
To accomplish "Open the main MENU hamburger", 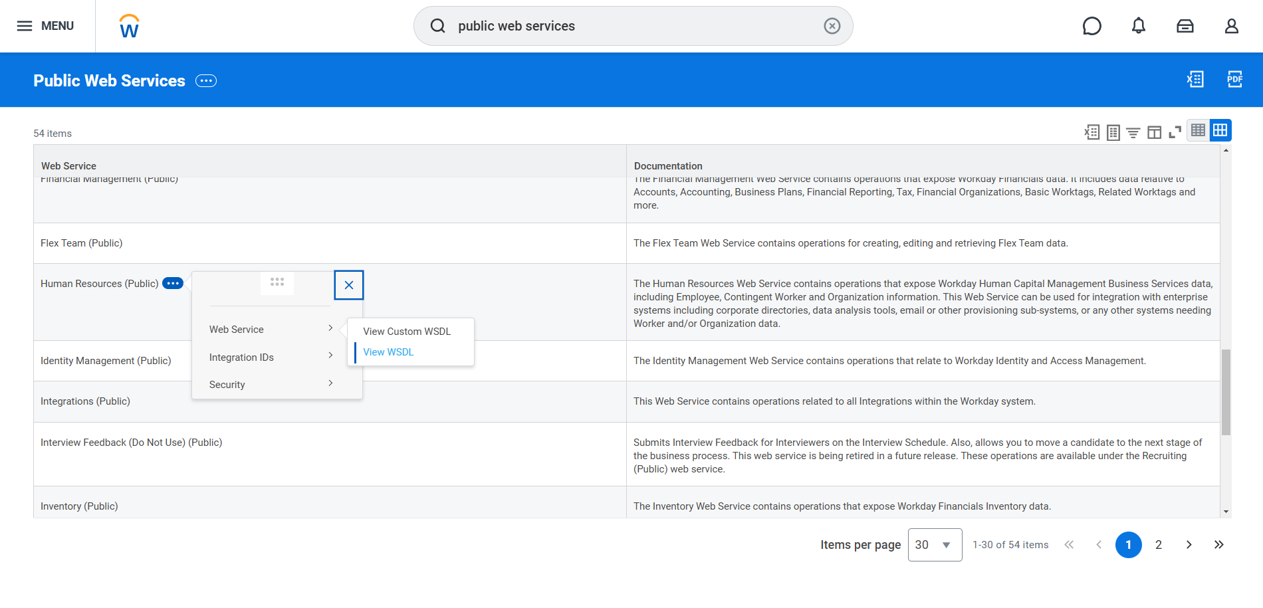I will [x=45, y=26].
